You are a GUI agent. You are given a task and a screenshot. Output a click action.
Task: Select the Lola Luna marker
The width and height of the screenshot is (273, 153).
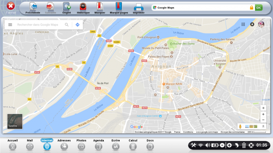[3, 54]
